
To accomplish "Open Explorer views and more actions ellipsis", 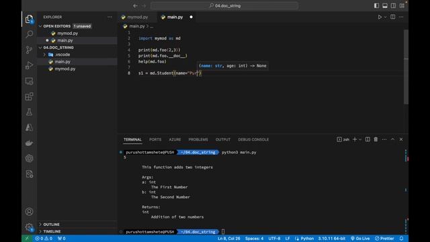I will click(110, 17).
